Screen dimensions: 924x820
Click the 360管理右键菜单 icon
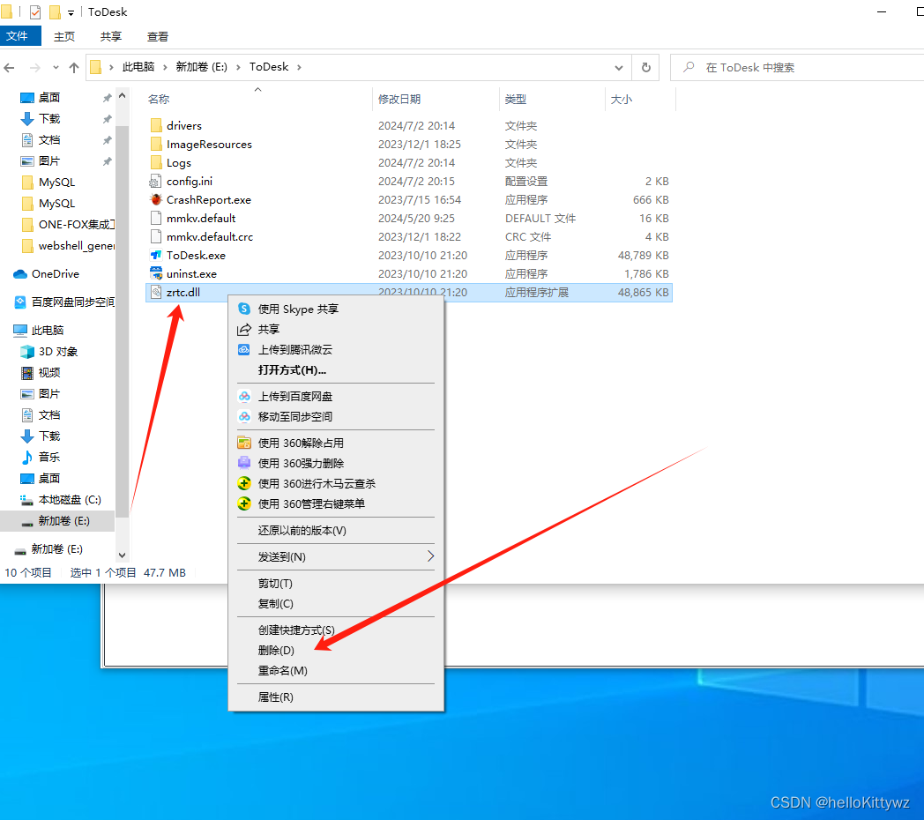pos(244,504)
